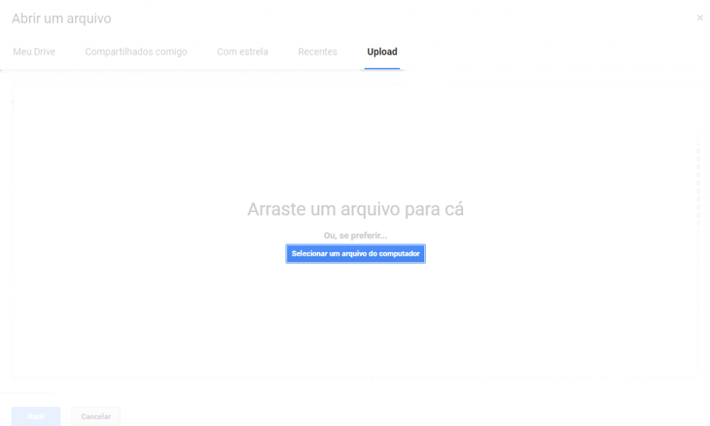
Task: Click Selecionar um arquivo do computador
Action: tap(355, 254)
